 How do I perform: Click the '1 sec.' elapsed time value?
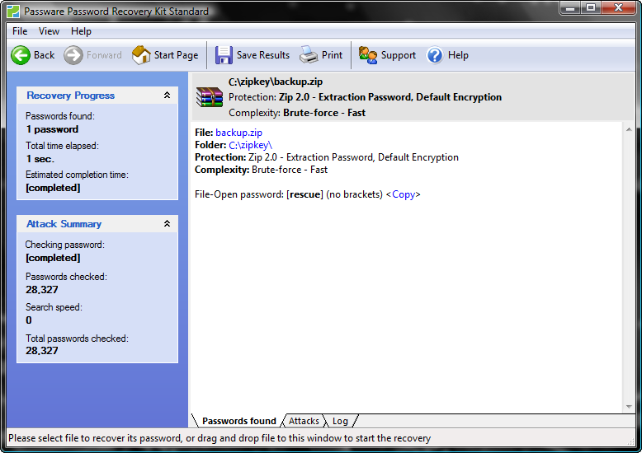40,159
